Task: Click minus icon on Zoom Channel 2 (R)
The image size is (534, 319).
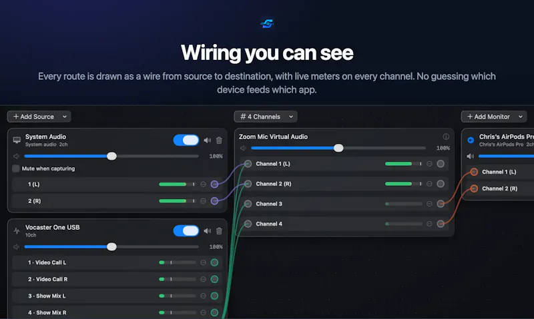Action: coord(429,184)
